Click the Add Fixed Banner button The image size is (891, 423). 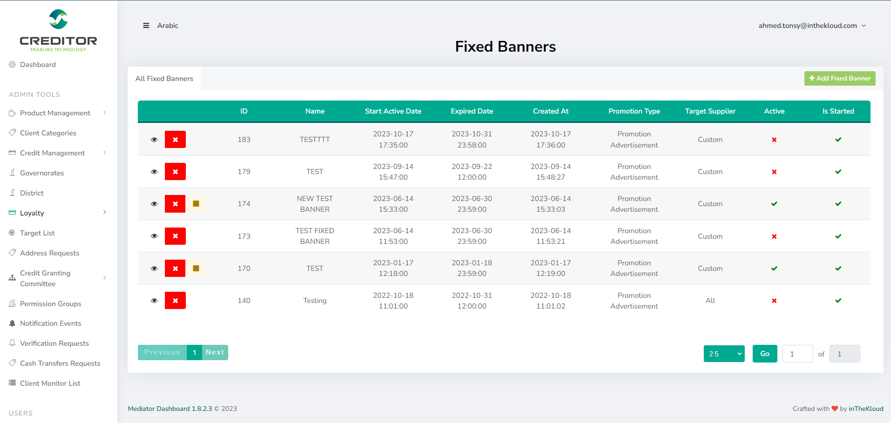(x=839, y=78)
